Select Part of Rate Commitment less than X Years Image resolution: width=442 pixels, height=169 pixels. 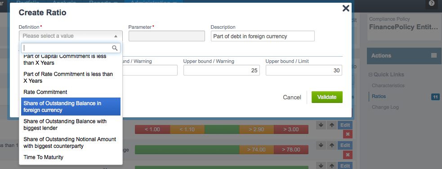click(71, 77)
